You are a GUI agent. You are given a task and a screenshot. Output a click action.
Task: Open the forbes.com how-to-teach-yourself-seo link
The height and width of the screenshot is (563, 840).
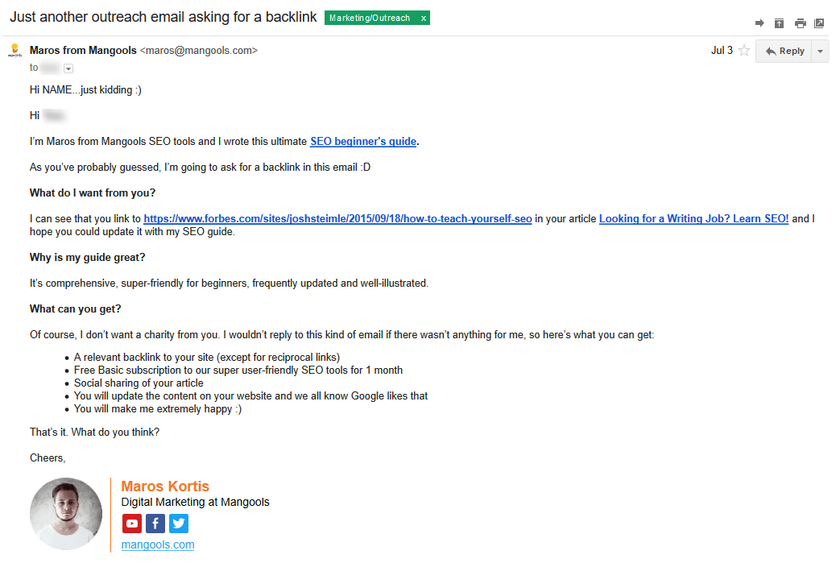point(337,218)
